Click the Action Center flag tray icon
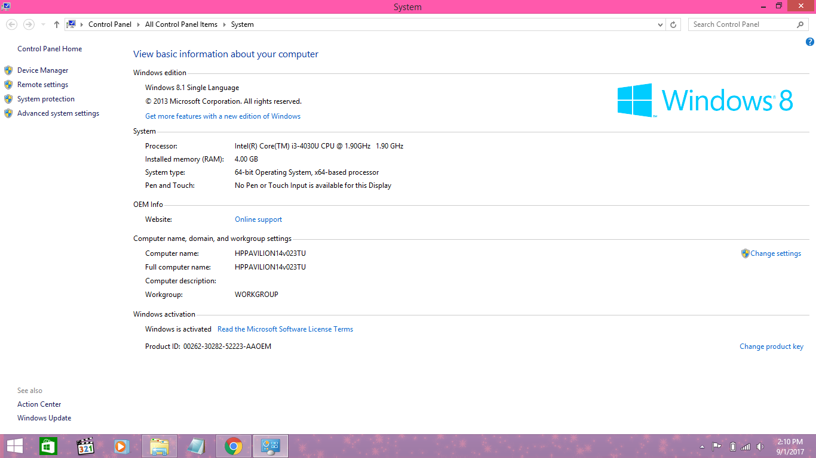 point(717,446)
